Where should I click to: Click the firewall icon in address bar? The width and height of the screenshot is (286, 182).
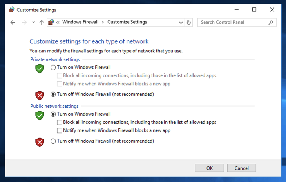(51, 22)
